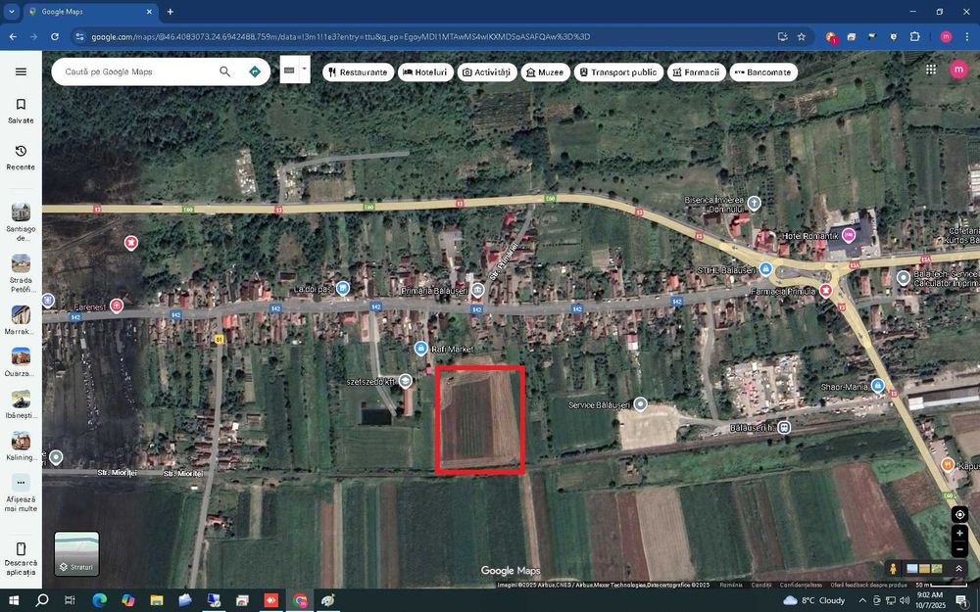Click the Primăria Bălăușeri map pin
The image size is (980, 612).
point(477,290)
